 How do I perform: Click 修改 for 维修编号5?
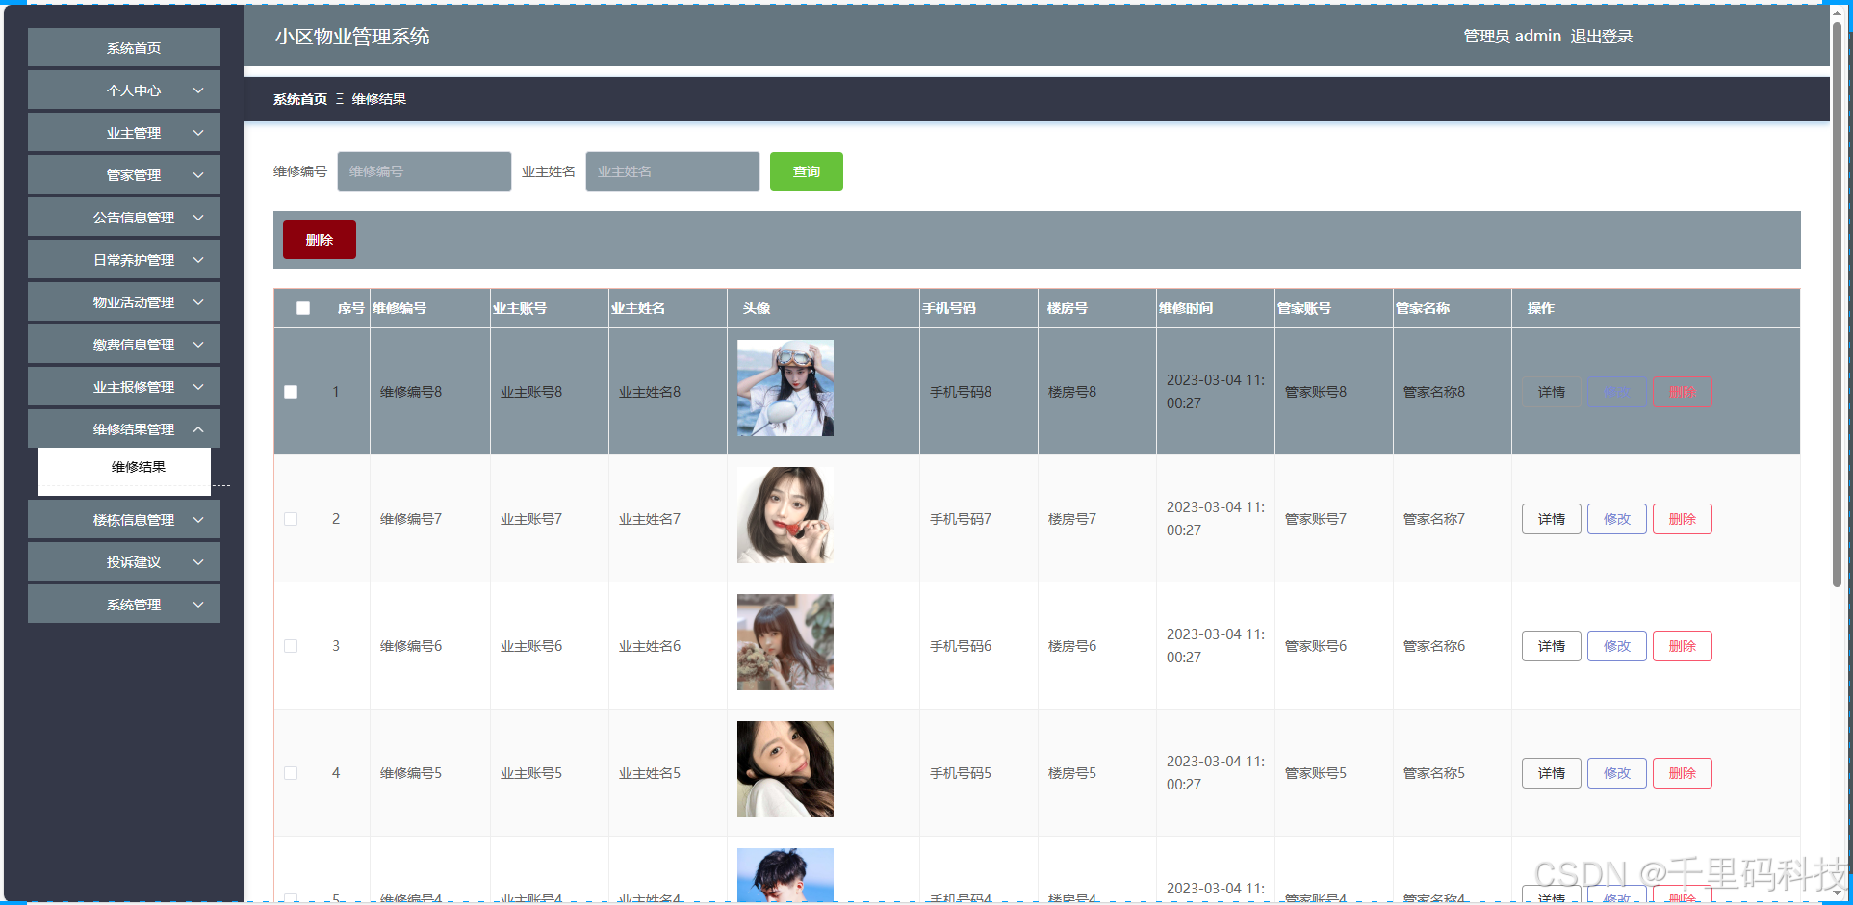pyautogui.click(x=1617, y=773)
